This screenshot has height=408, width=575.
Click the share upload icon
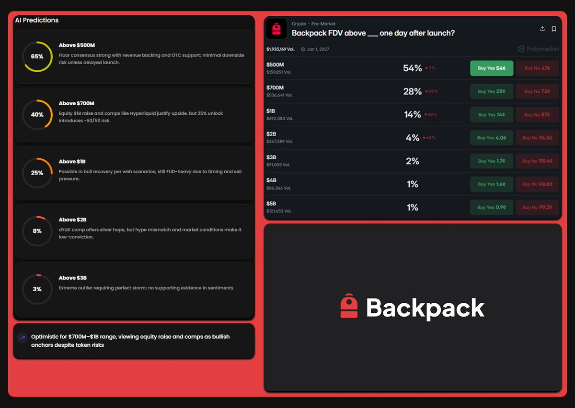(542, 29)
